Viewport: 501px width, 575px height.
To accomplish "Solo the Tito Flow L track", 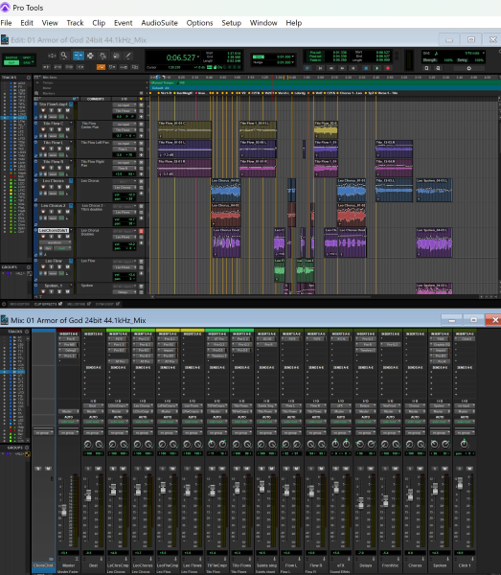I will 59,149.
